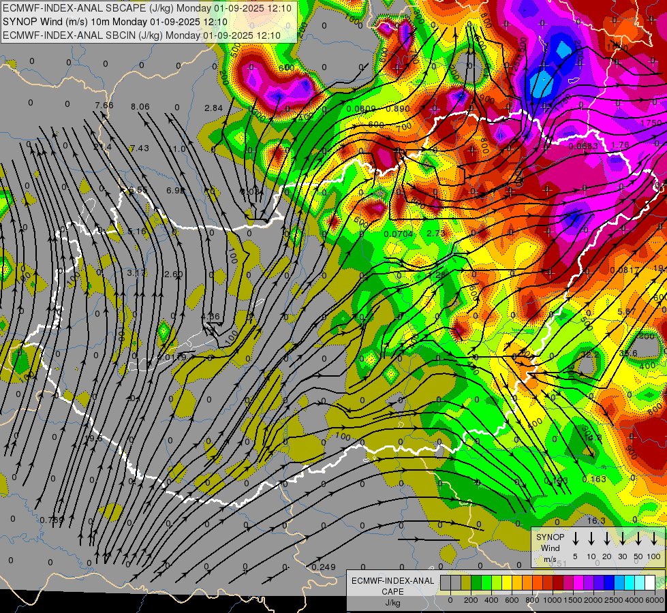Image resolution: width=667 pixels, height=613 pixels.
Task: Click the 32.2 value on the map
Action: coord(591,354)
